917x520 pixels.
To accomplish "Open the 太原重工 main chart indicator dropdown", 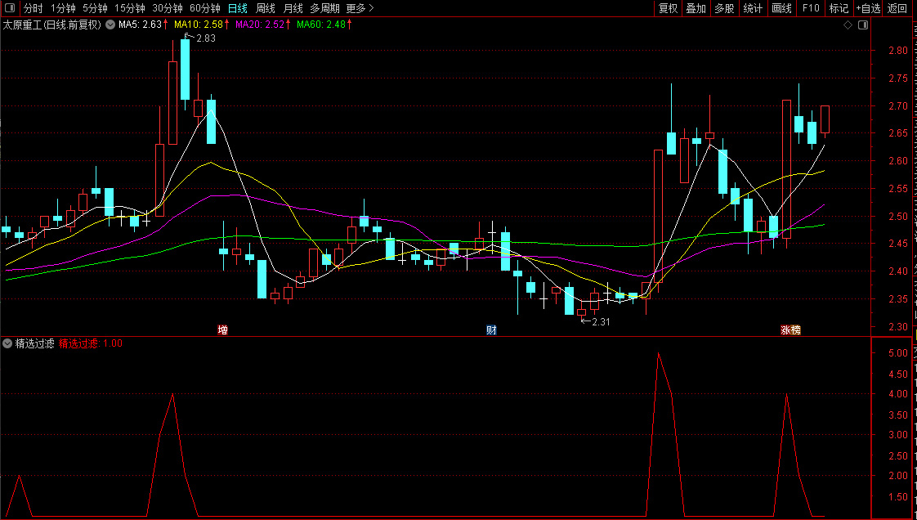I will pos(110,25).
